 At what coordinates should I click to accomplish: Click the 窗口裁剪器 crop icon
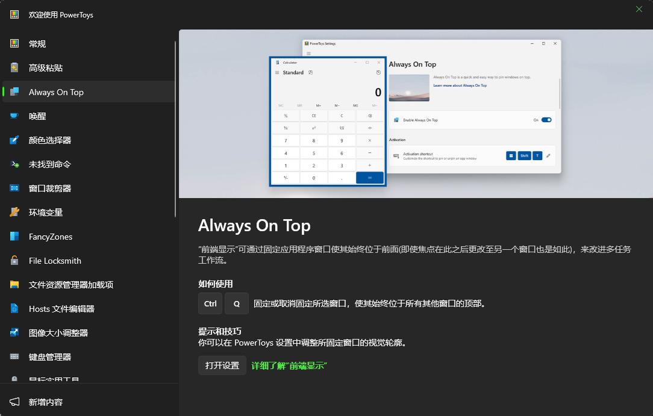[14, 188]
